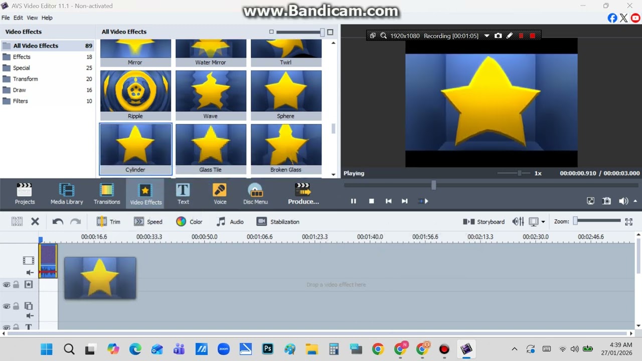Pause the preview playback
Screen dimensions: 642x361
353,201
